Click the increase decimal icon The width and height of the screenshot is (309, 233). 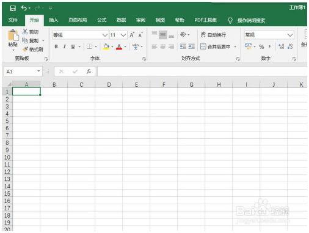282,46
